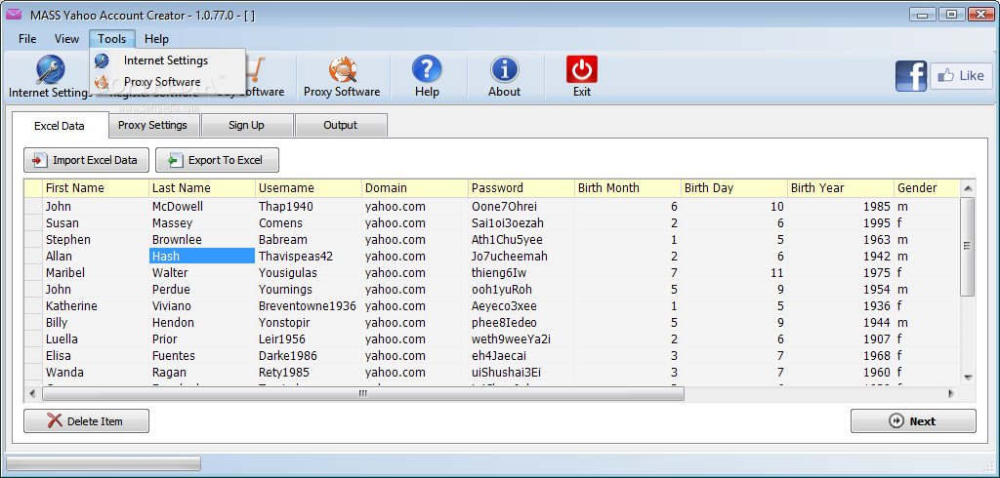Open the View menu
1000x478 pixels.
click(x=67, y=39)
